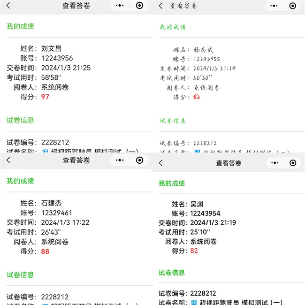This screenshot has width=305, height=305.
Task: Select the red score 97
Action: click(x=45, y=97)
